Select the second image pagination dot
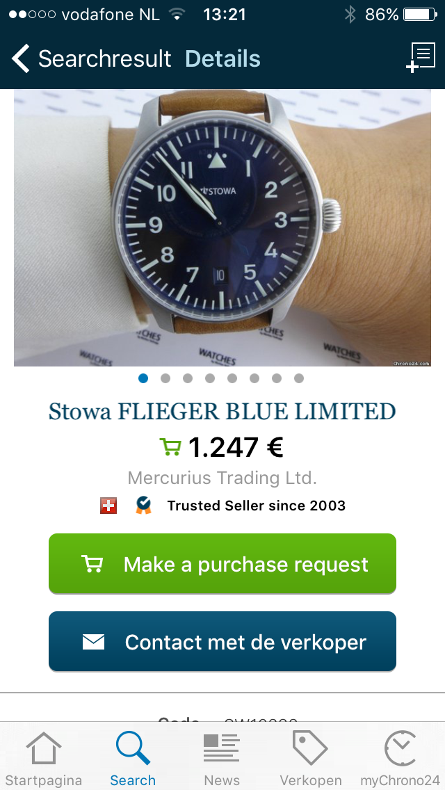 (165, 378)
